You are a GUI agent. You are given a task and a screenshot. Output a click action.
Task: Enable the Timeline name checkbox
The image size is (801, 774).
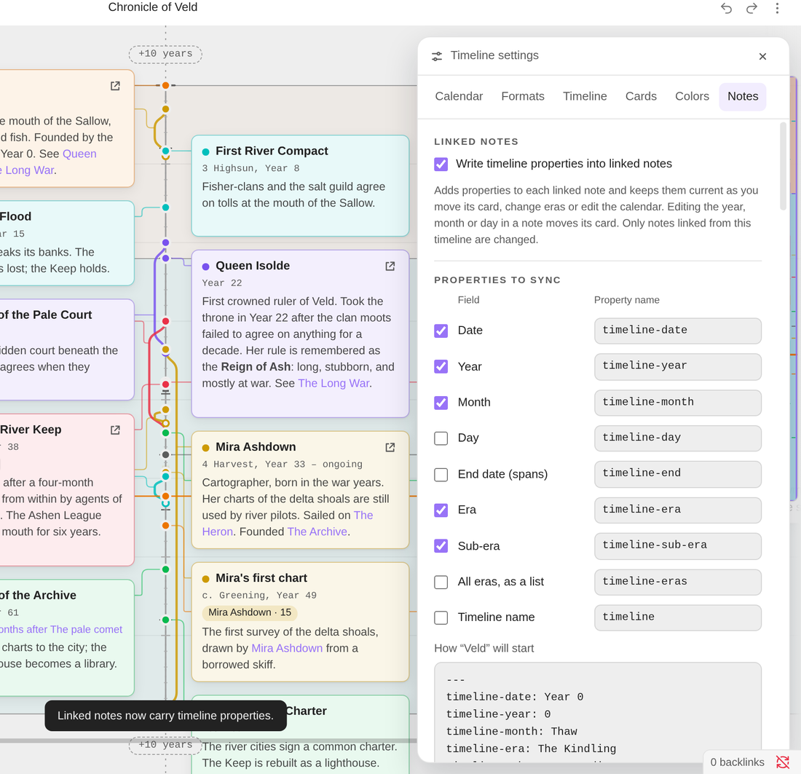(x=441, y=617)
